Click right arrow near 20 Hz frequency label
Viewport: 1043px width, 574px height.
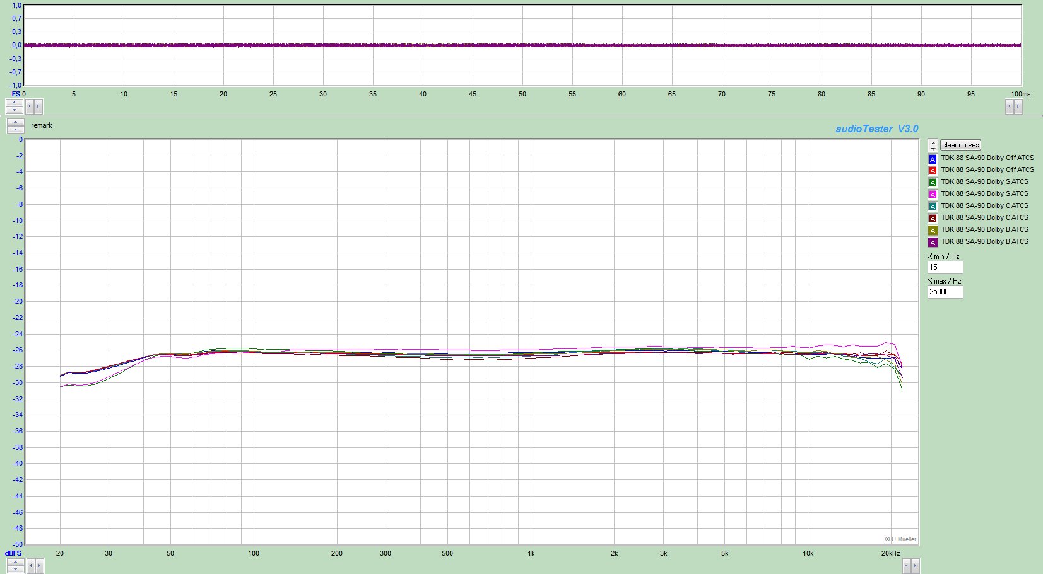click(38, 566)
